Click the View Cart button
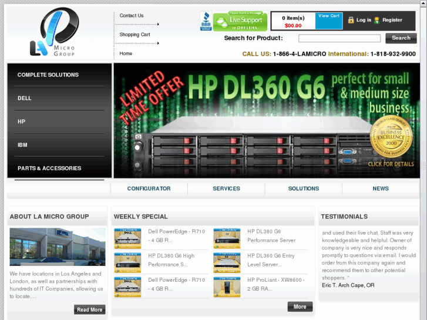The width and height of the screenshot is (427, 320). (x=329, y=21)
